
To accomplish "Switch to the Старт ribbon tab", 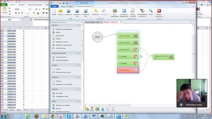I will coord(54,6).
